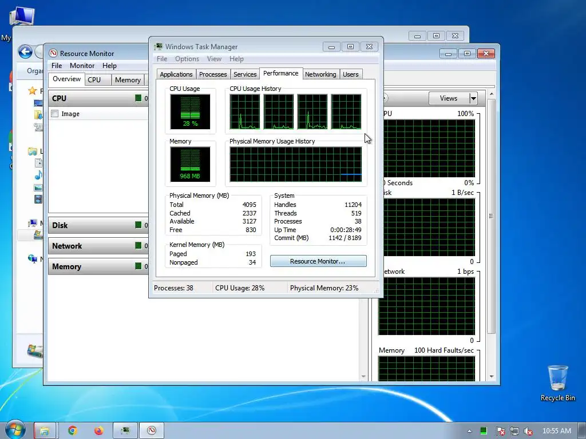Open Resource Monitor's Help menu
Viewport: 586px width, 439px height.
point(109,66)
